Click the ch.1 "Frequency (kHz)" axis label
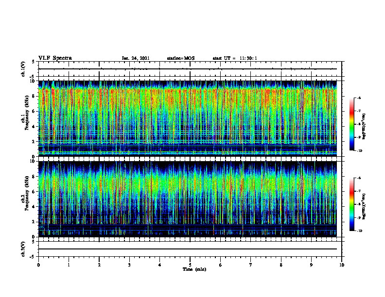 [27, 113]
